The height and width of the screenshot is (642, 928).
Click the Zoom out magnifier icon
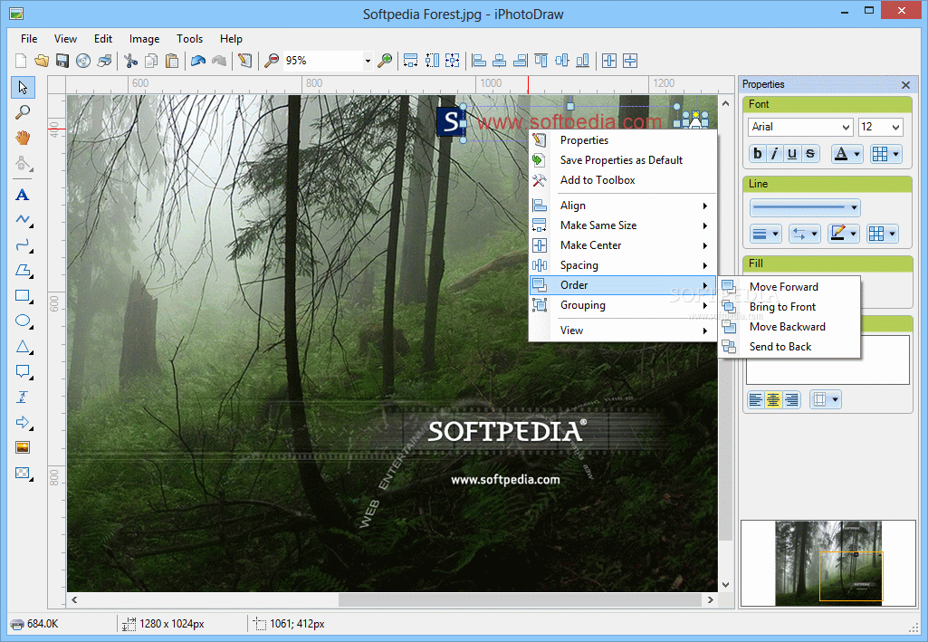tap(272, 61)
